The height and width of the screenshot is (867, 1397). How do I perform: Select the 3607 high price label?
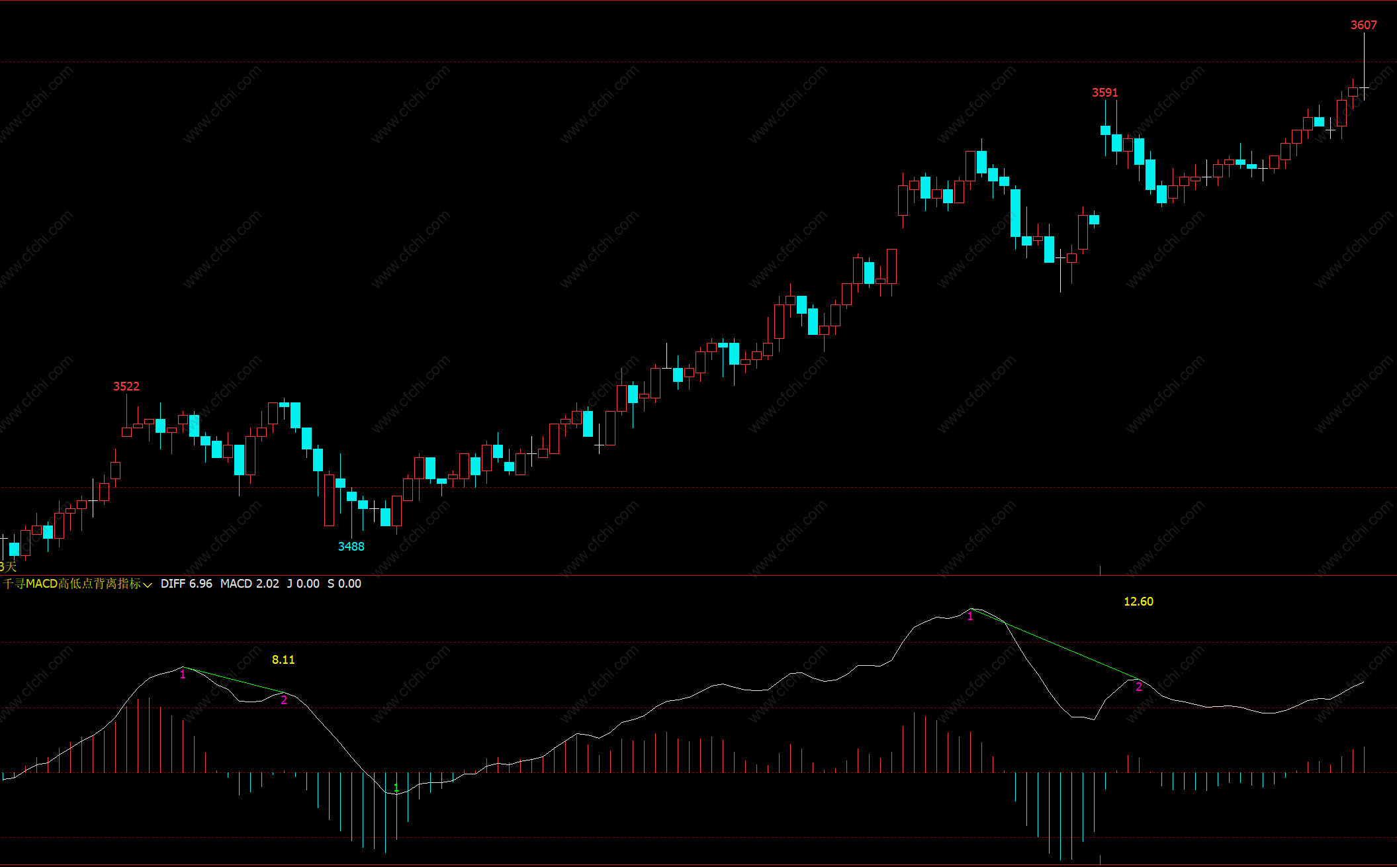click(x=1363, y=25)
